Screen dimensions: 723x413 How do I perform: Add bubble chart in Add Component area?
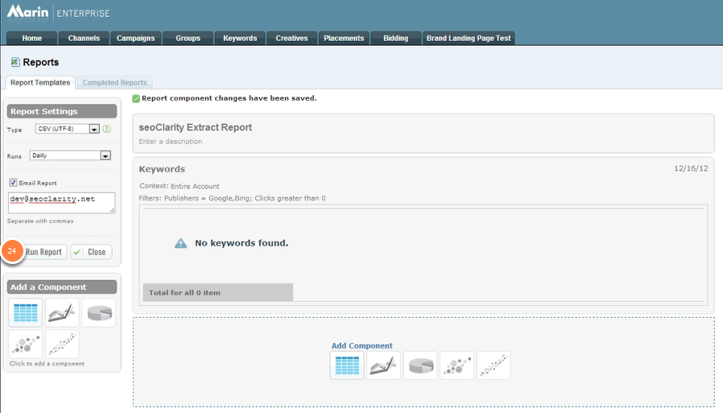(x=457, y=366)
